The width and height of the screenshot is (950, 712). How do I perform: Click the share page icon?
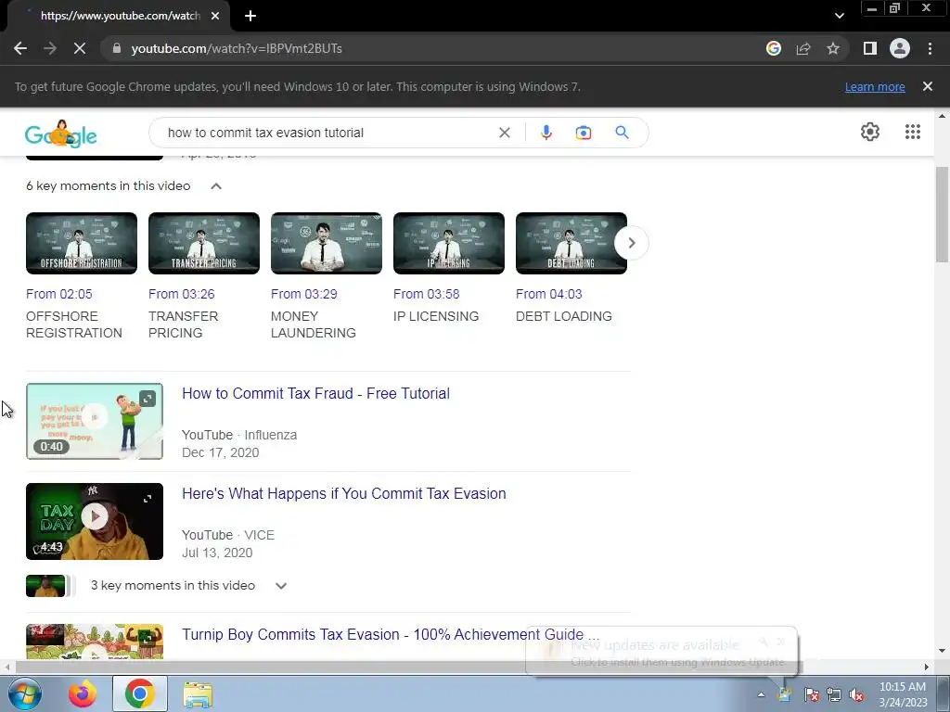point(803,48)
